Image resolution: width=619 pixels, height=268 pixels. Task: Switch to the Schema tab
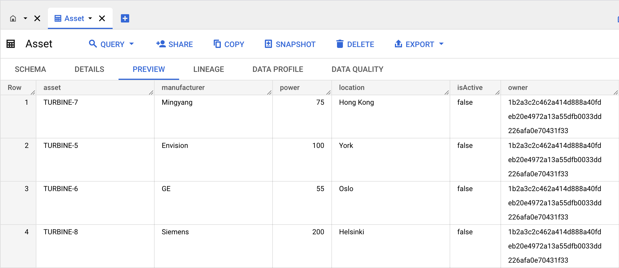pyautogui.click(x=30, y=69)
